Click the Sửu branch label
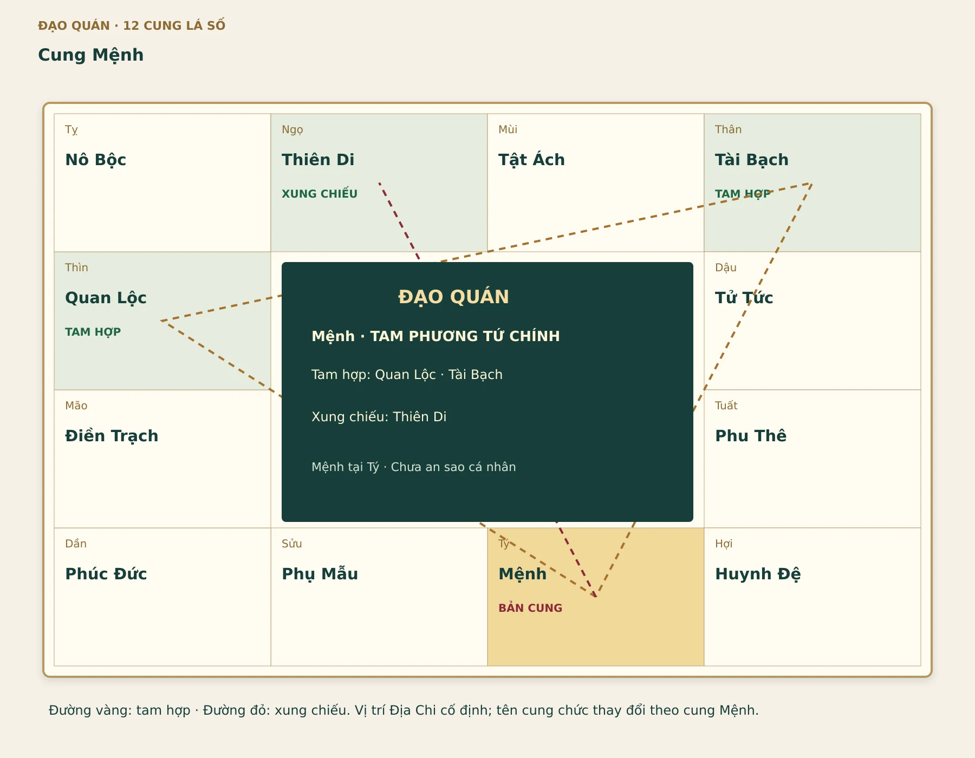Screen dimensions: 975x758 point(292,544)
